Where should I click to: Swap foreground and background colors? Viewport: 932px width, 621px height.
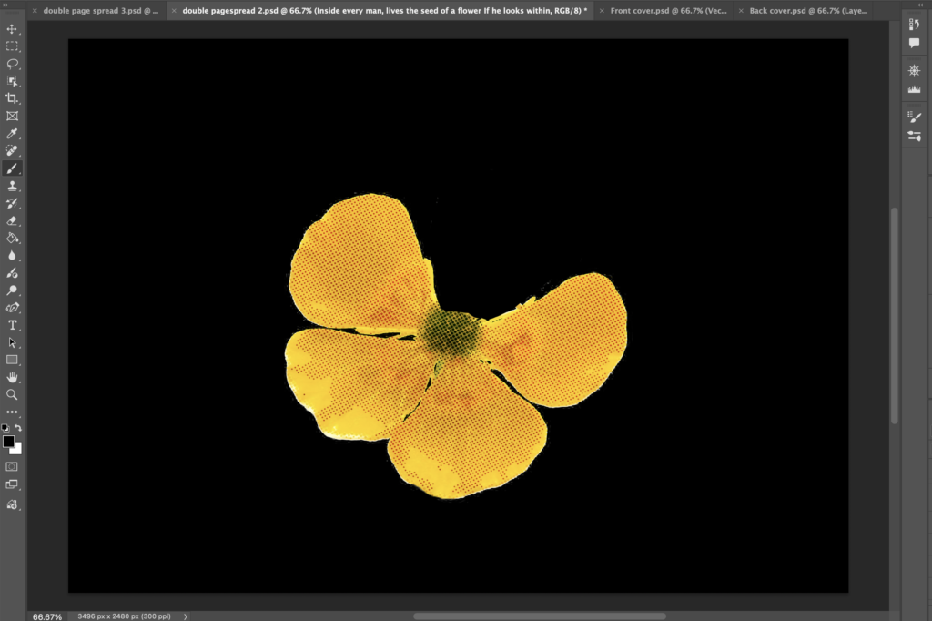(19, 428)
